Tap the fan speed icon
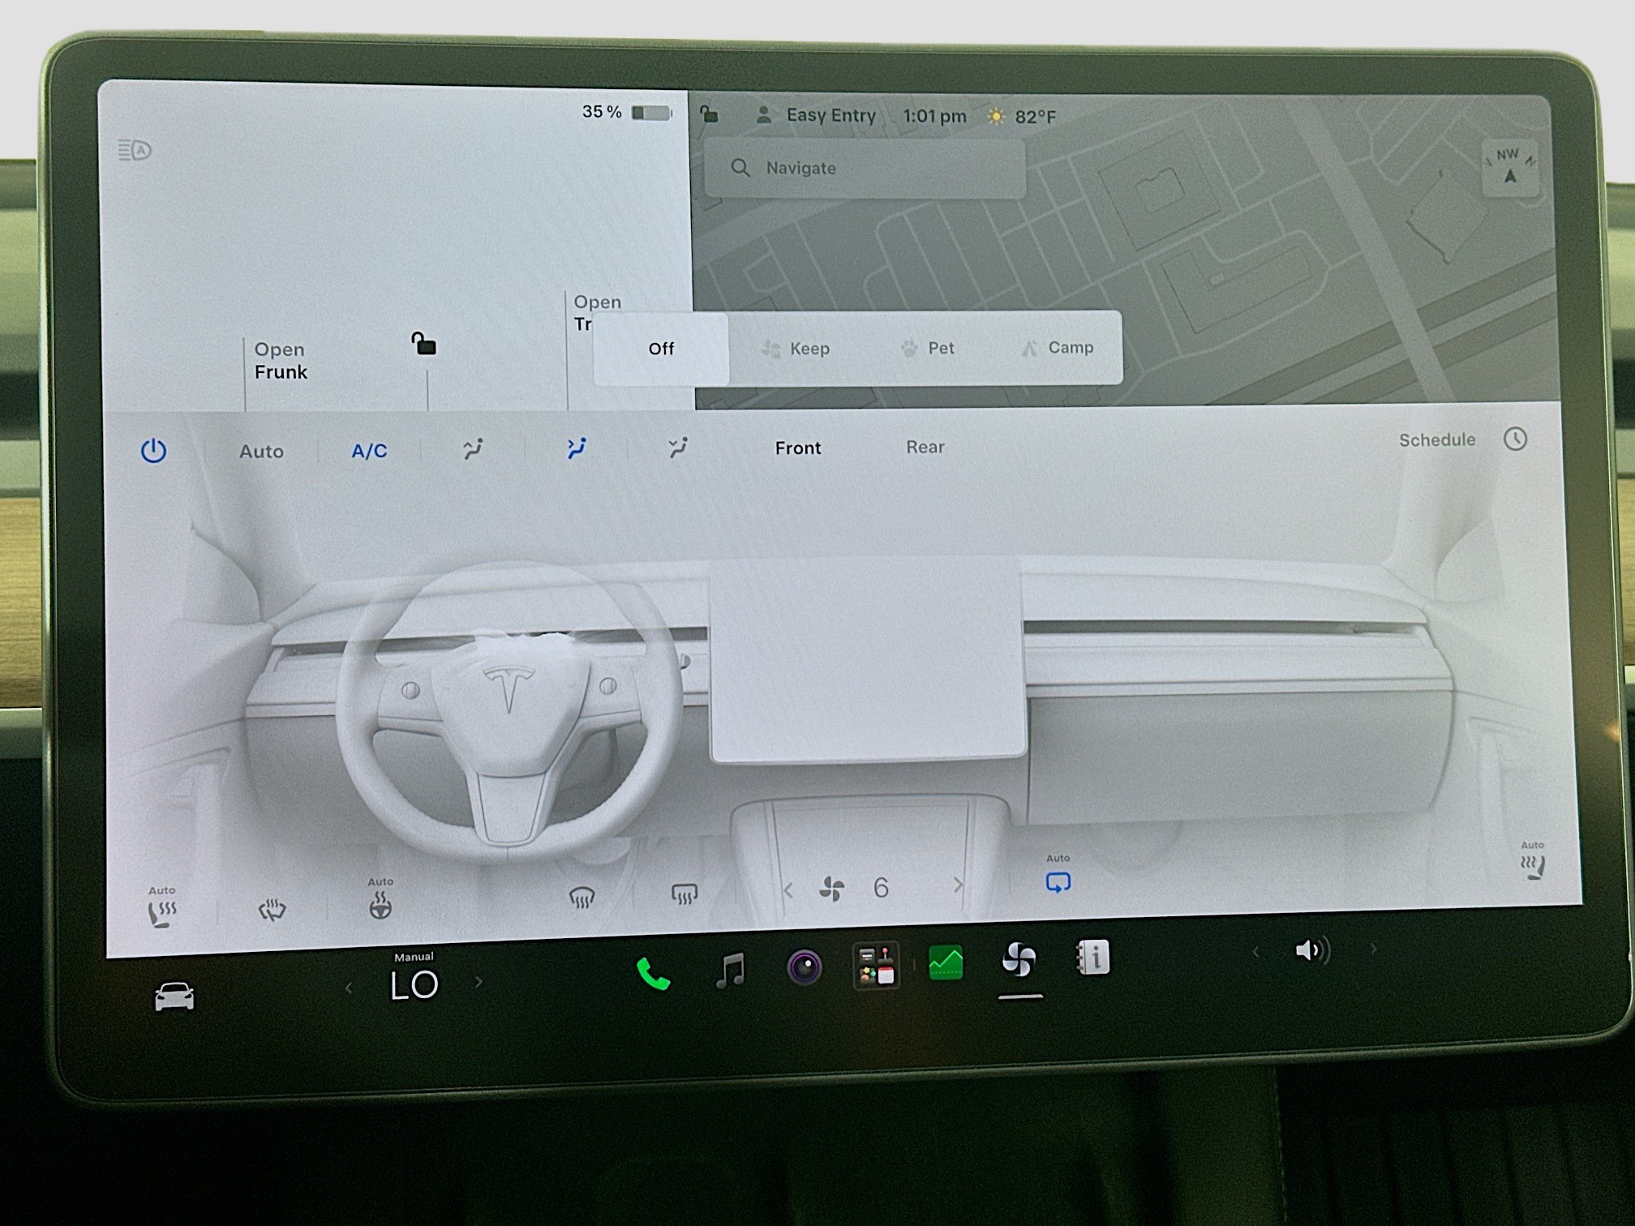Screen dimensions: 1635x1226 (x=831, y=889)
